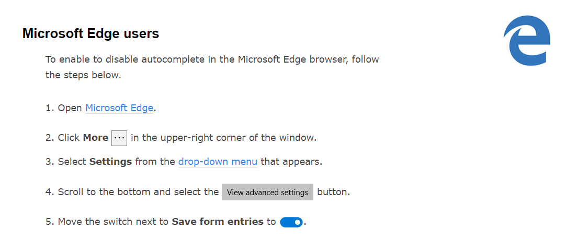Click the bold Save form entries text
This screenshot has width=577, height=240.
tap(218, 222)
